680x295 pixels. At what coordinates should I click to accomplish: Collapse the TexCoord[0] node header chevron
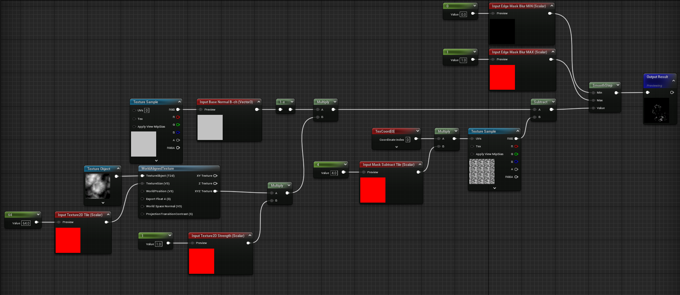(x=418, y=131)
